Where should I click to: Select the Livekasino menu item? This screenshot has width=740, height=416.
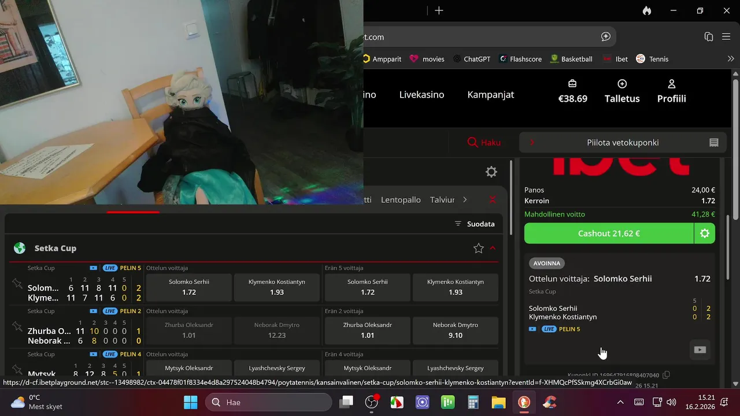[x=421, y=95]
